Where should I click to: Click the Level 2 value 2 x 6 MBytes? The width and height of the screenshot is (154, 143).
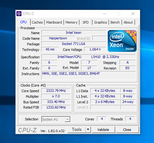click(x=105, y=102)
